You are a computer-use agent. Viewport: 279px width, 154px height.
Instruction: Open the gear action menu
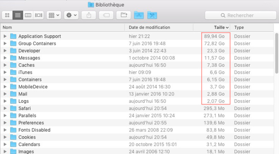[71, 15]
